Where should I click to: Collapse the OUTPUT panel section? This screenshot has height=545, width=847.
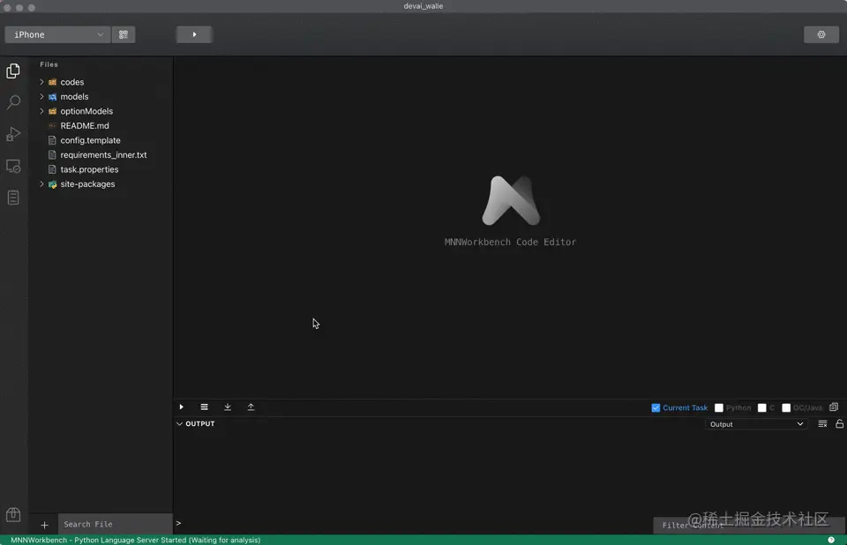(x=179, y=424)
